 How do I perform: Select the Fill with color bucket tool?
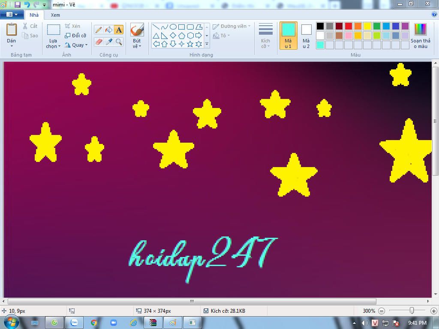pos(108,30)
